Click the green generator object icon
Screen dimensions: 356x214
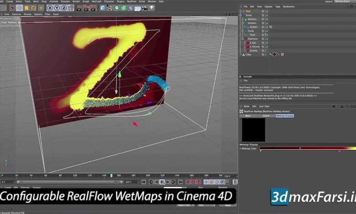click(117, 8)
